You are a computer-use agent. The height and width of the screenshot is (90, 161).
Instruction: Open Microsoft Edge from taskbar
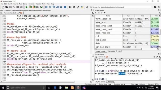pyautogui.click(x=55, y=88)
